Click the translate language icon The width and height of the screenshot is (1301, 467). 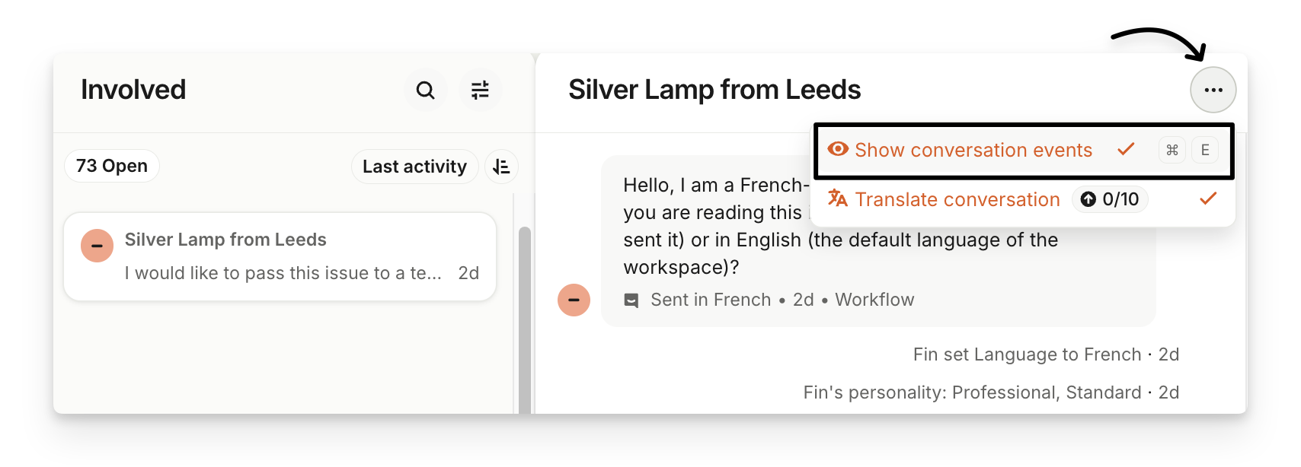838,199
